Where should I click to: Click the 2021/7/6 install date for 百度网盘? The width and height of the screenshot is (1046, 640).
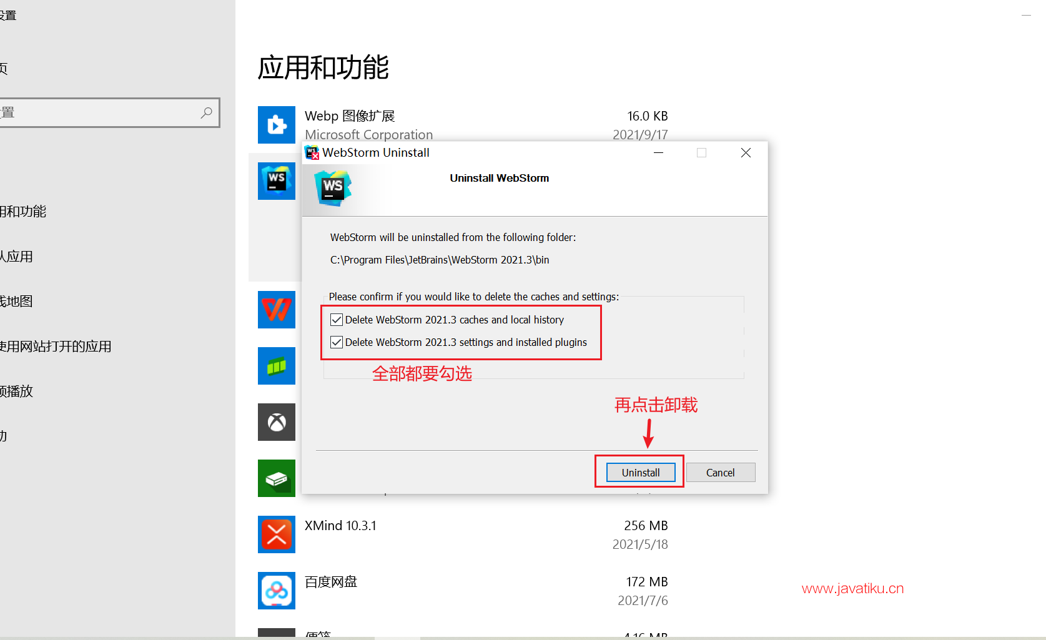point(643,601)
